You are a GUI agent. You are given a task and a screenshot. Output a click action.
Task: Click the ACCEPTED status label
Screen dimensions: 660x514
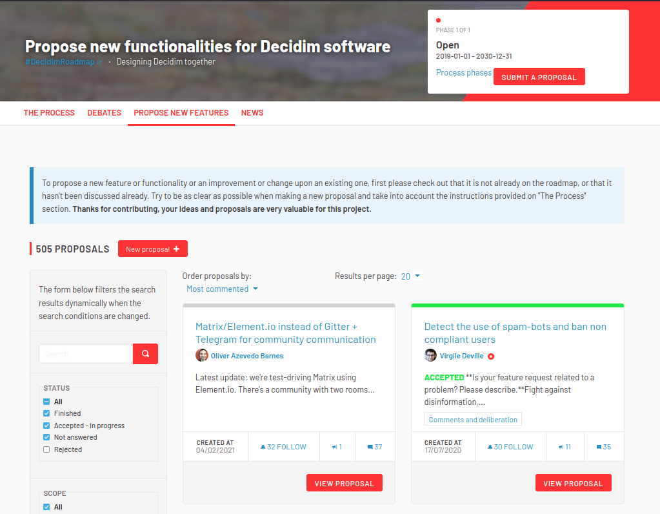point(444,378)
